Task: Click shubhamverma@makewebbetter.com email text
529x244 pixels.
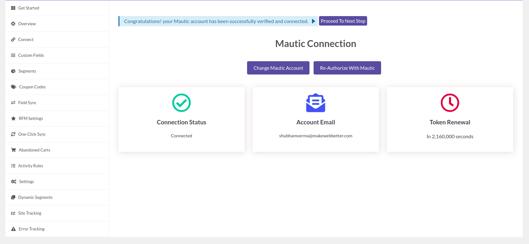Action: [315, 136]
